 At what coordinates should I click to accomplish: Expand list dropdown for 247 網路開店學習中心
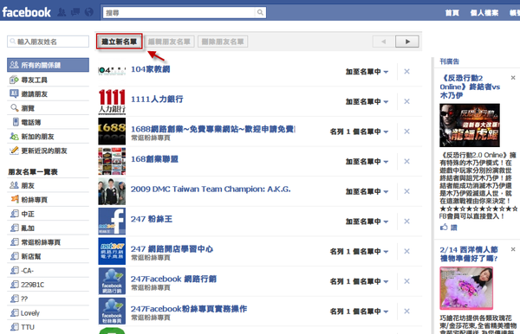coord(359,251)
